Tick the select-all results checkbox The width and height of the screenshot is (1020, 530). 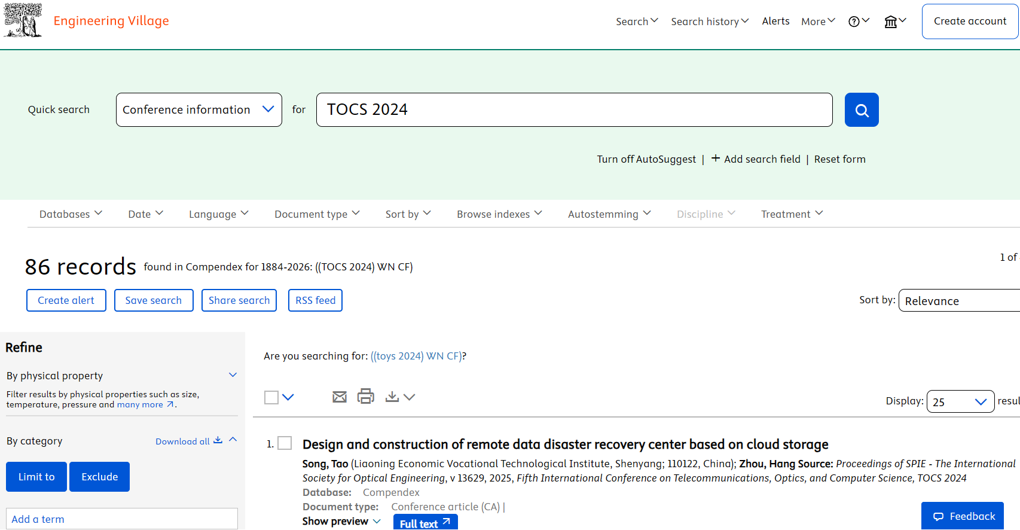click(271, 397)
